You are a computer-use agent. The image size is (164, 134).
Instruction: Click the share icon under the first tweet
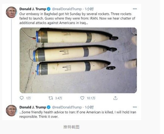115,98
